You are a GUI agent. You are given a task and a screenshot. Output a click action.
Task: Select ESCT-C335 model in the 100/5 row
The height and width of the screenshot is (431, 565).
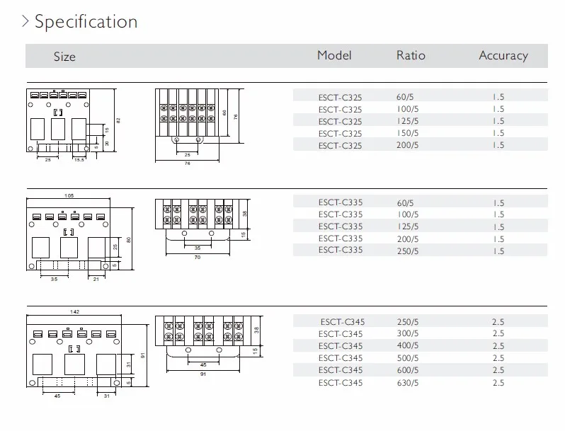[340, 214]
